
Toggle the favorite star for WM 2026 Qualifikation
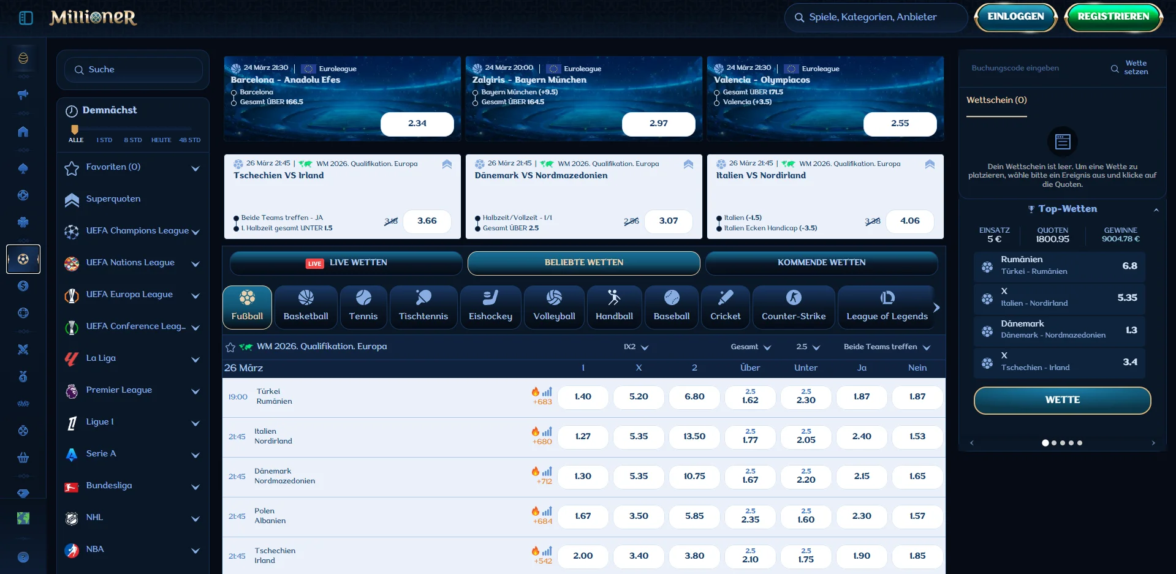coord(230,347)
